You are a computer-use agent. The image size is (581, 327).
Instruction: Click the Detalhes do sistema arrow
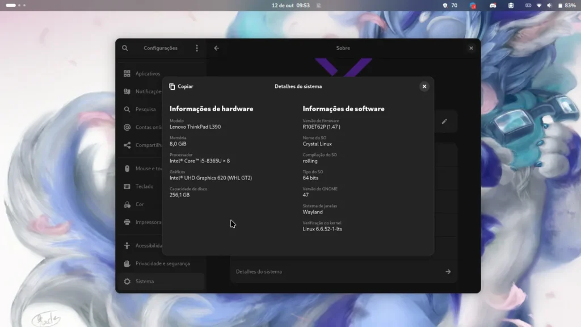tap(448, 272)
